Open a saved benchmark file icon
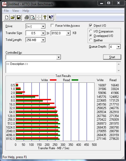Screen dimensions: 126x161 13,17
